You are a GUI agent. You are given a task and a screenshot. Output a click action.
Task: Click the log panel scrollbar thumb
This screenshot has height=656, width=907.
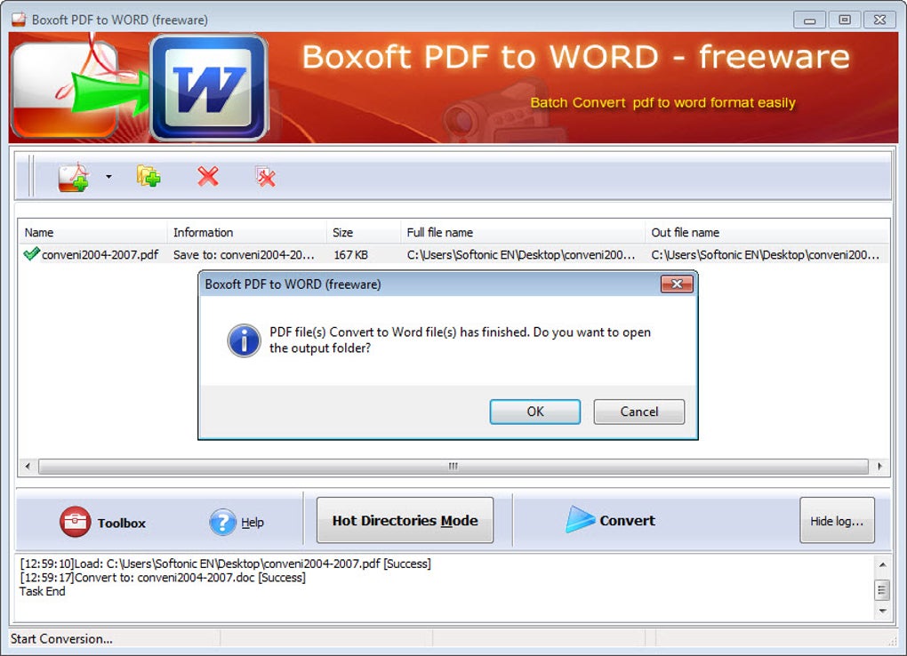pyautogui.click(x=882, y=590)
